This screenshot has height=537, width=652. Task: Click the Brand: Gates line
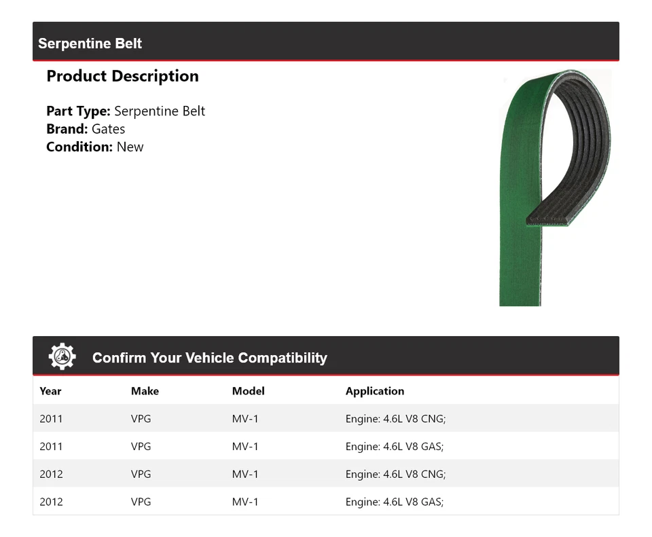click(86, 129)
